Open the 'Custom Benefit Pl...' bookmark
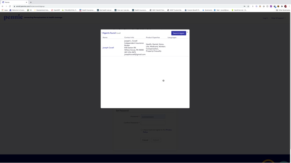This screenshot has height=163, width=291. coord(192,10)
